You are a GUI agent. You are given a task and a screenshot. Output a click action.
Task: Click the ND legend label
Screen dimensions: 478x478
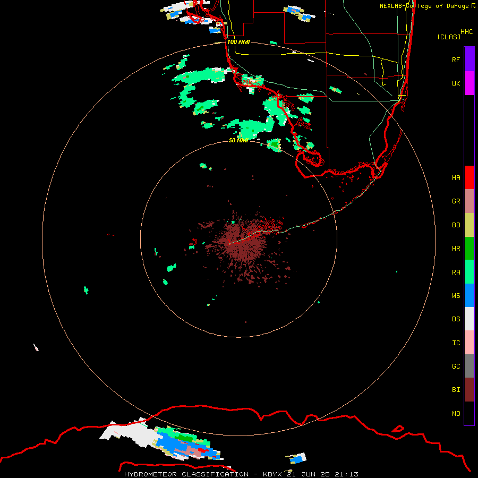pyautogui.click(x=456, y=414)
